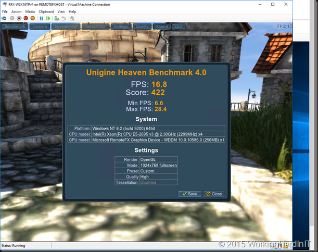Quit the Heaven benchmark
The height and width of the screenshot is (252, 318).
click(179, 27)
